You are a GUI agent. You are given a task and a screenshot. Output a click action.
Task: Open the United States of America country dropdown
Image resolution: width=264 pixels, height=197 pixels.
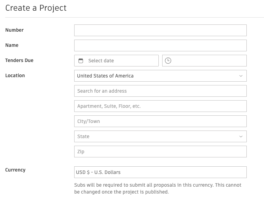click(160, 76)
